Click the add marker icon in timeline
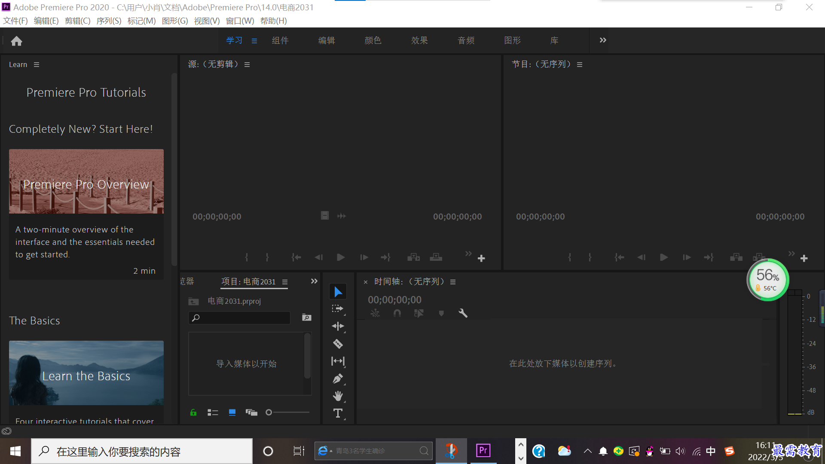825x464 pixels. 441,313
